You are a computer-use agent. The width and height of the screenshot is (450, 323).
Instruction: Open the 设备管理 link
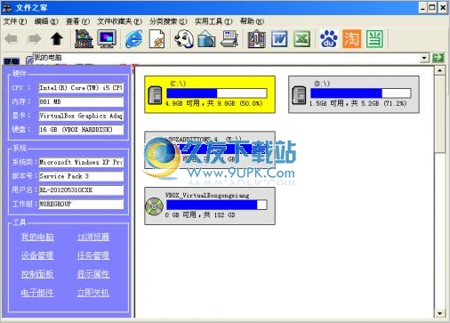pos(37,255)
